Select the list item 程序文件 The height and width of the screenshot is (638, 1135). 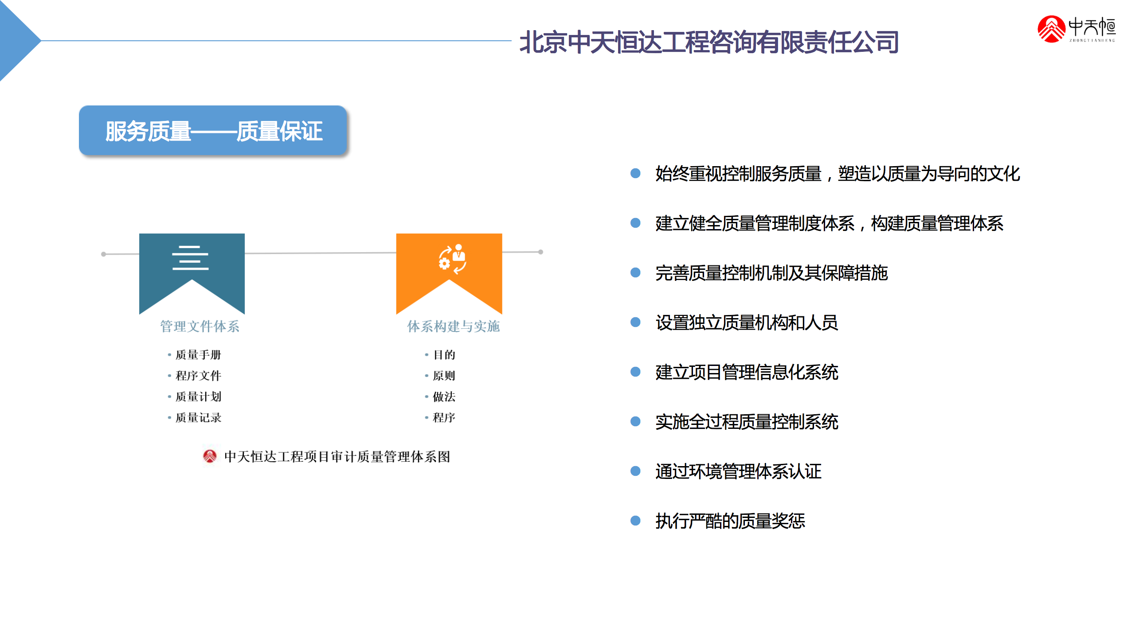click(198, 375)
